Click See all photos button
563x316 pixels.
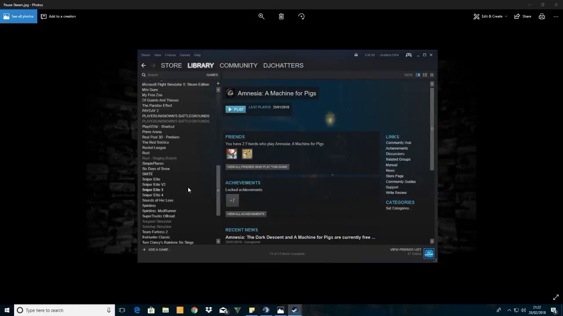18,16
